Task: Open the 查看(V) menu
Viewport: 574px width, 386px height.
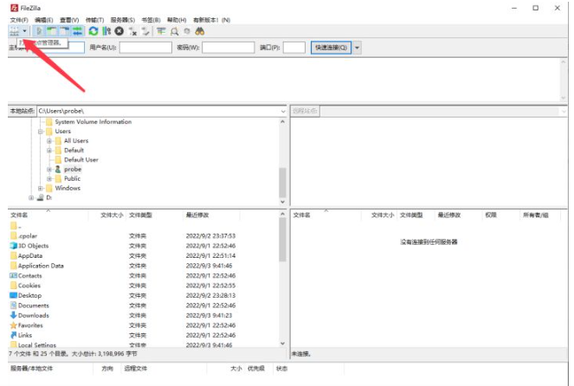Action: (x=69, y=20)
